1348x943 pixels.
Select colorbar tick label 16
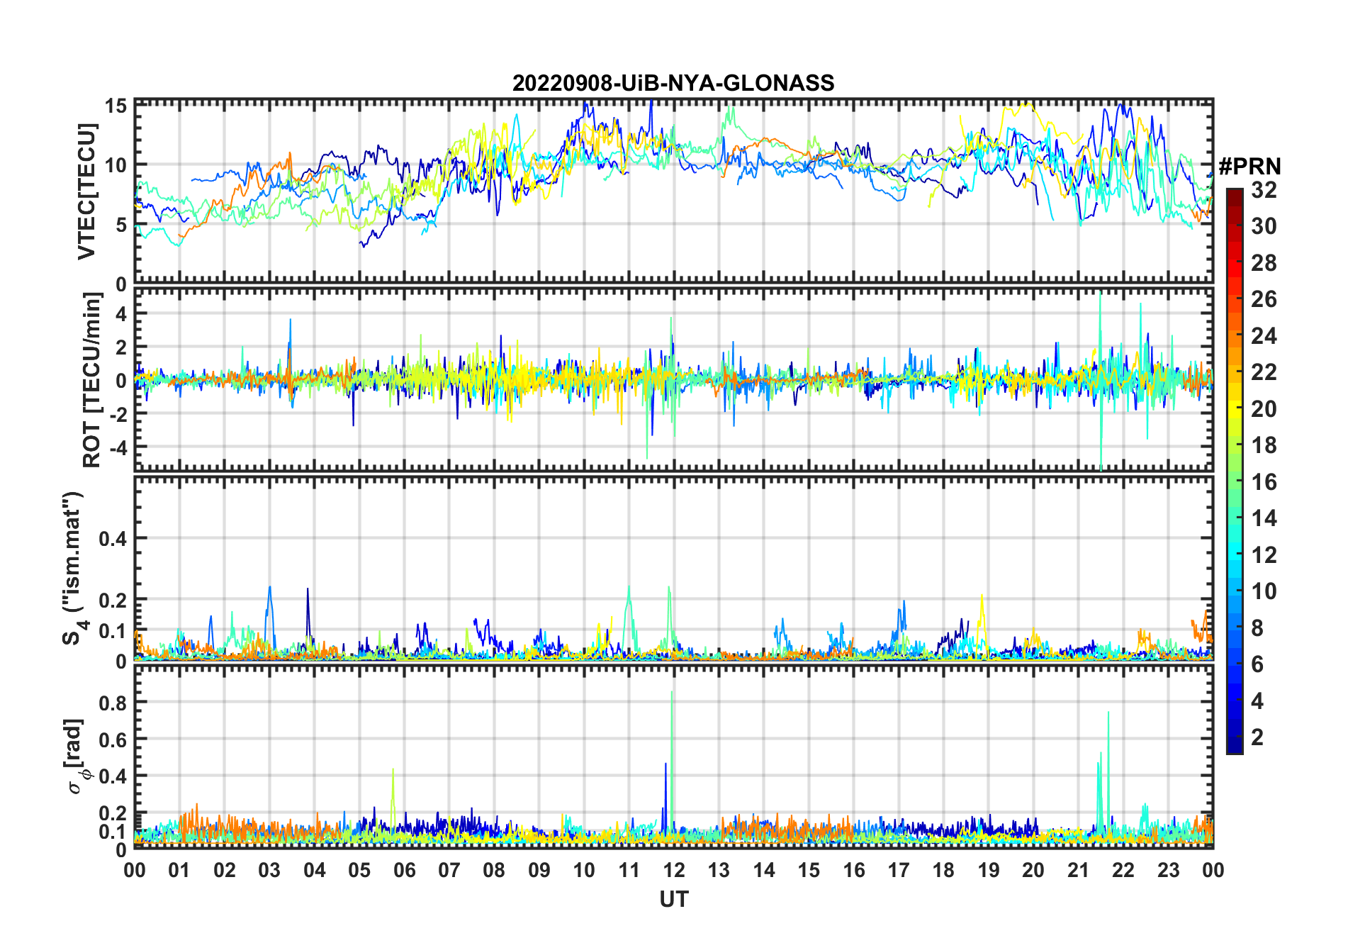tap(1264, 482)
